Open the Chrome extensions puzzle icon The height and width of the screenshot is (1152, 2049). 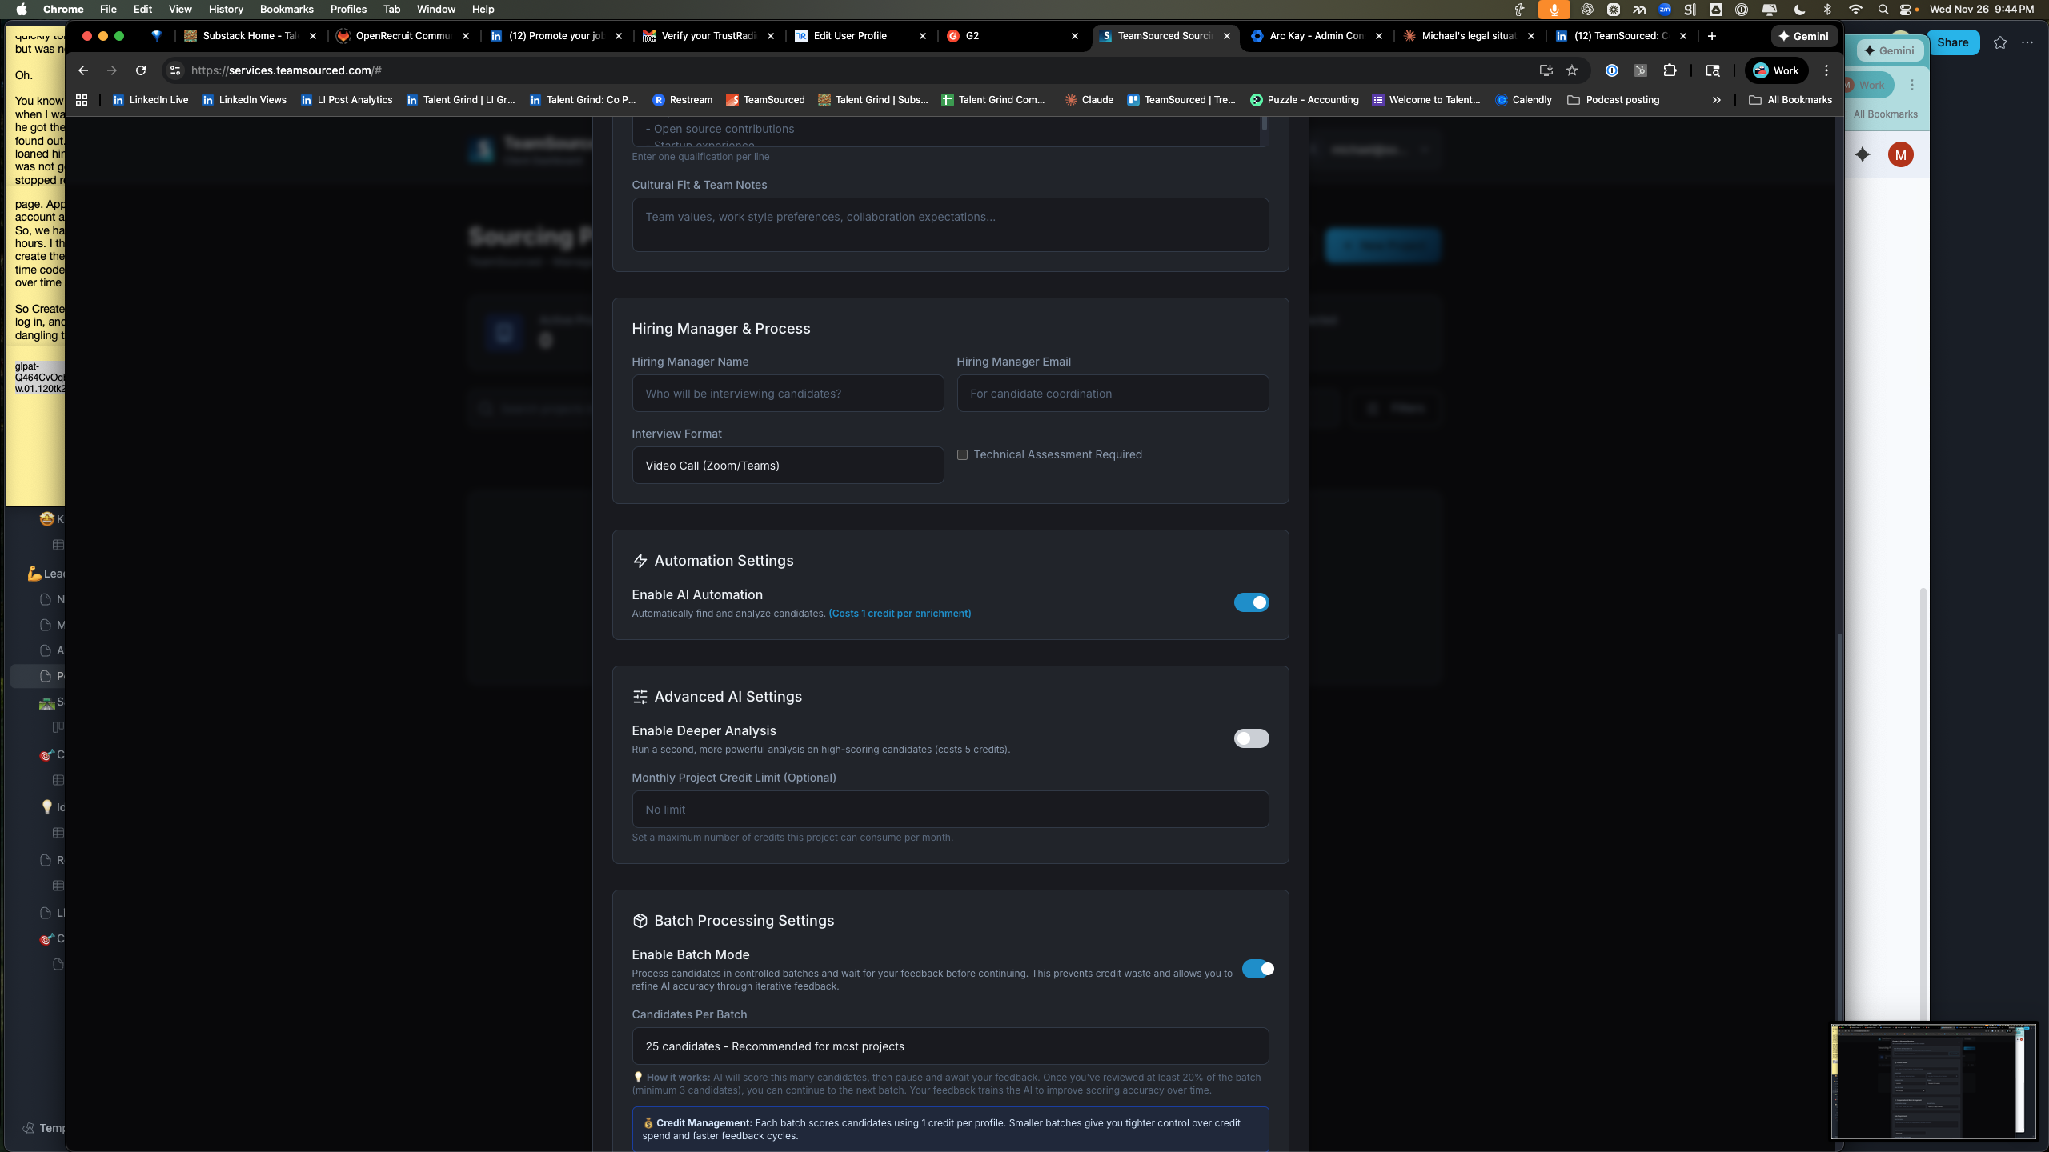(1670, 70)
